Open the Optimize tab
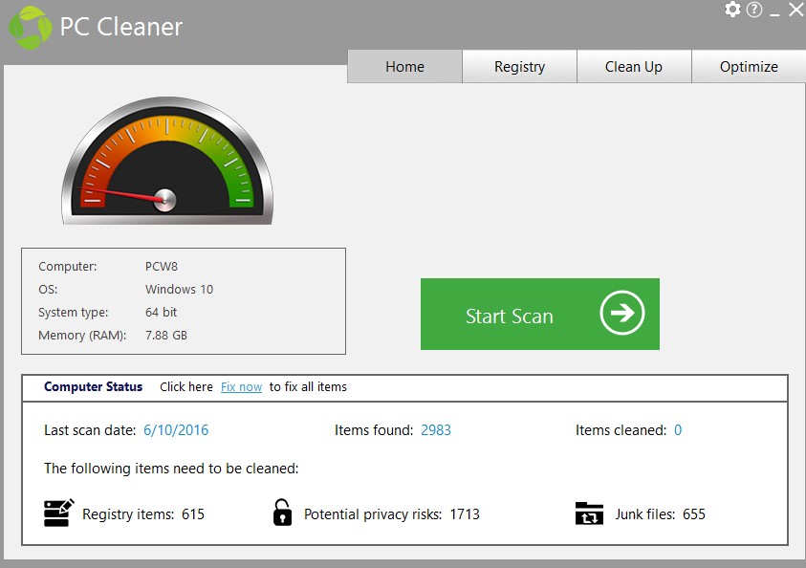The image size is (806, 568). (749, 66)
